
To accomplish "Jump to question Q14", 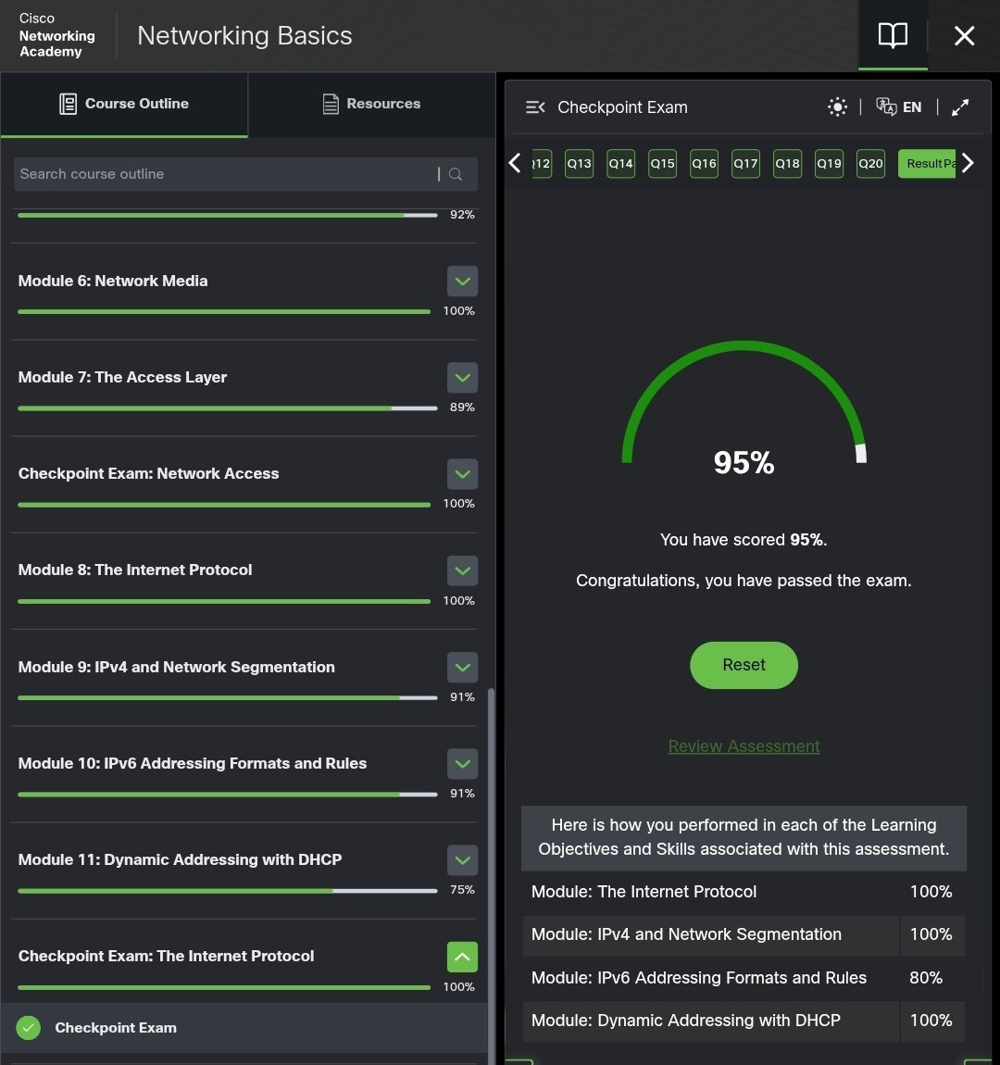I will click(x=620, y=164).
